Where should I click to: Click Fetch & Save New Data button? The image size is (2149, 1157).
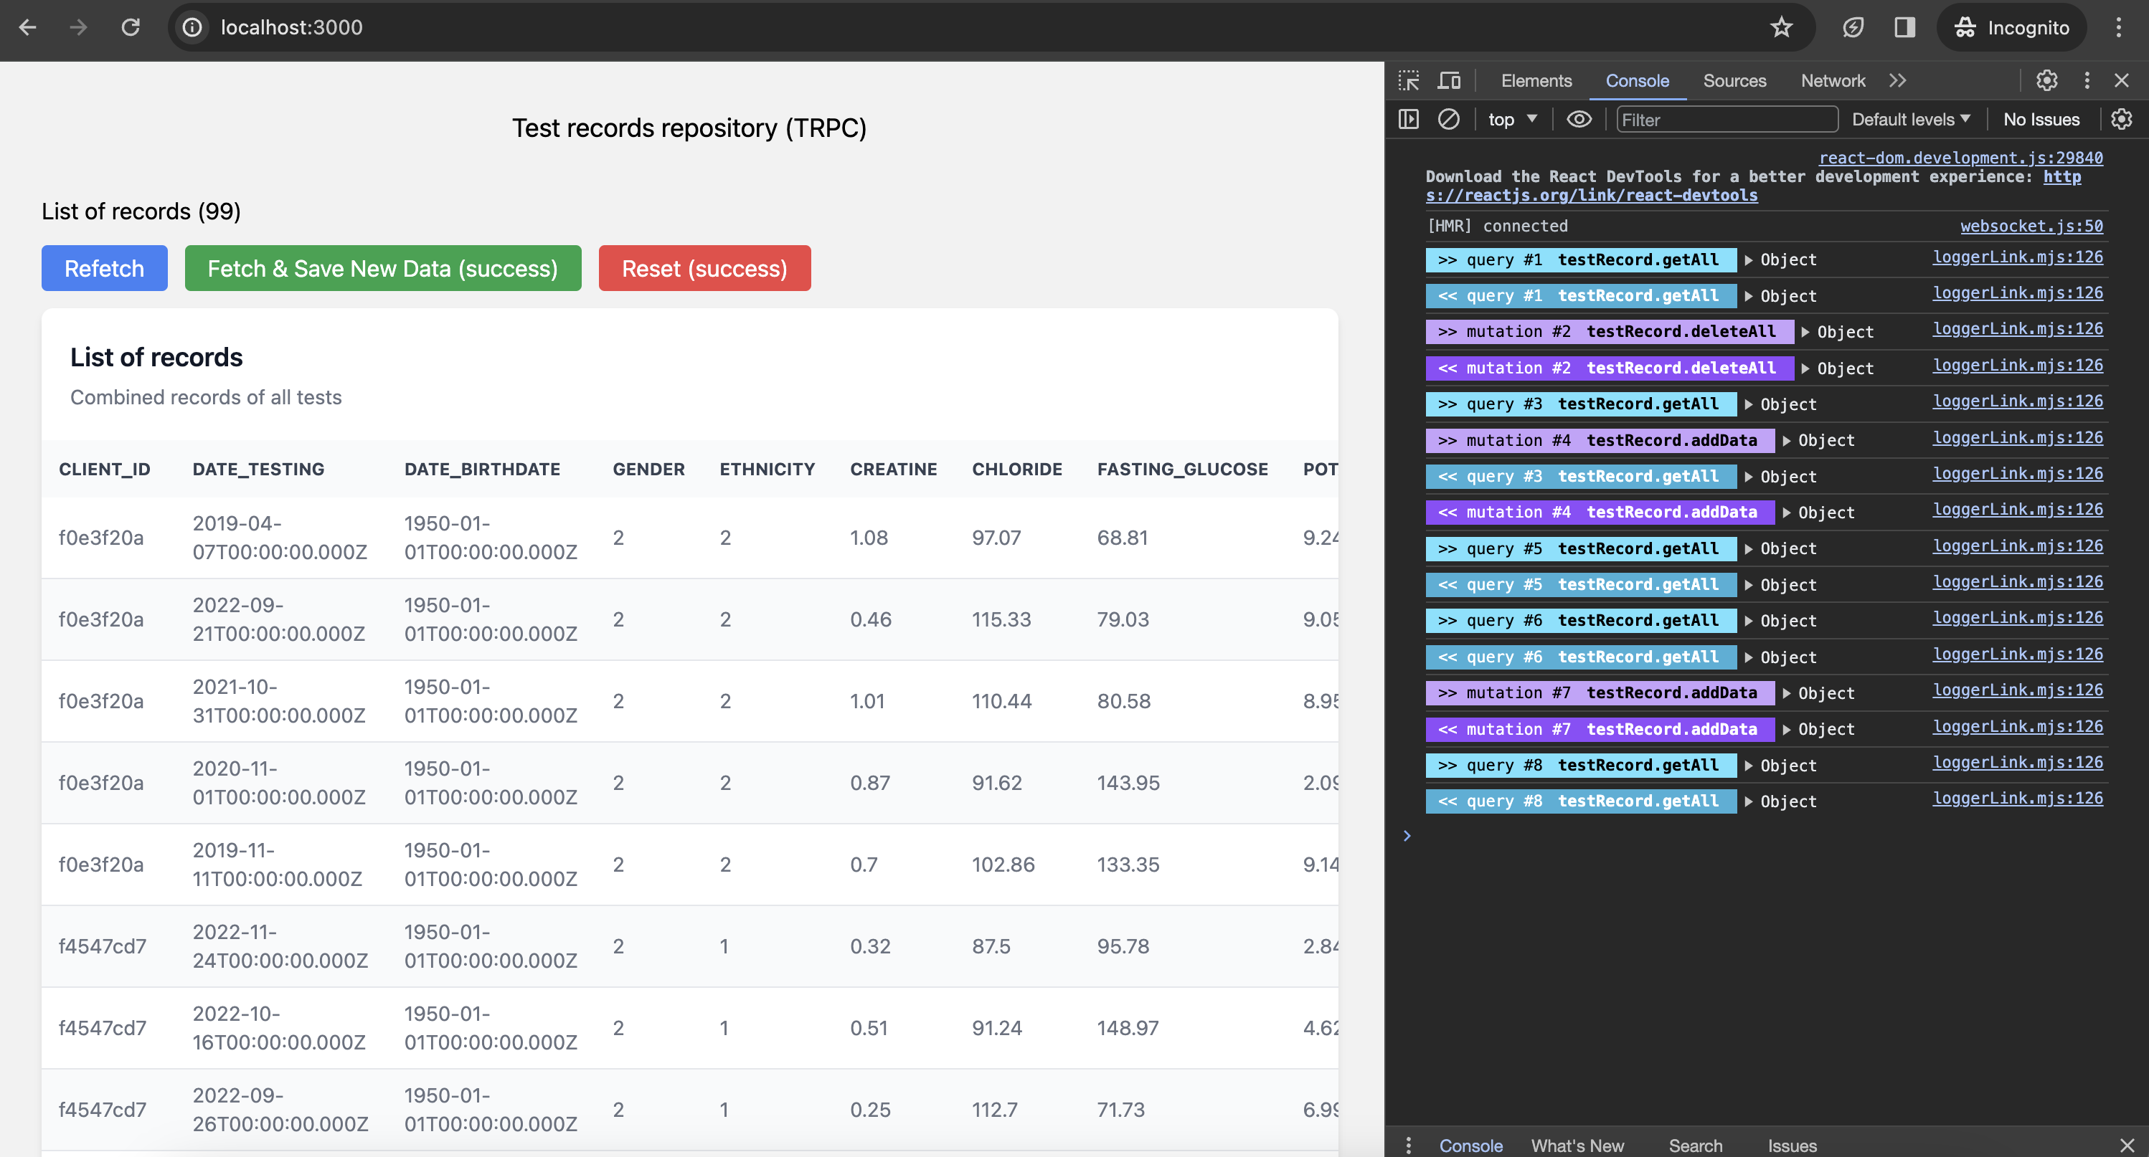coord(383,268)
